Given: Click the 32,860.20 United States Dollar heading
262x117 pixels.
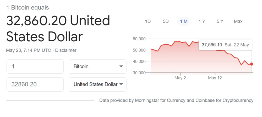Looking at the screenshot, I should click(58, 28).
